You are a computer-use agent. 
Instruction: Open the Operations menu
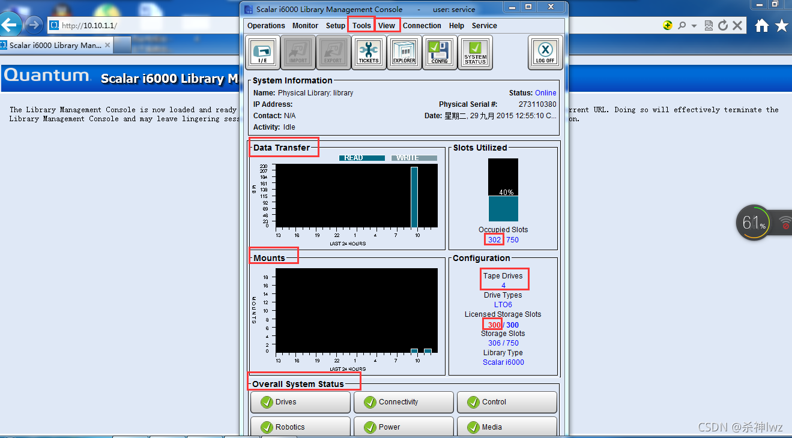(266, 26)
